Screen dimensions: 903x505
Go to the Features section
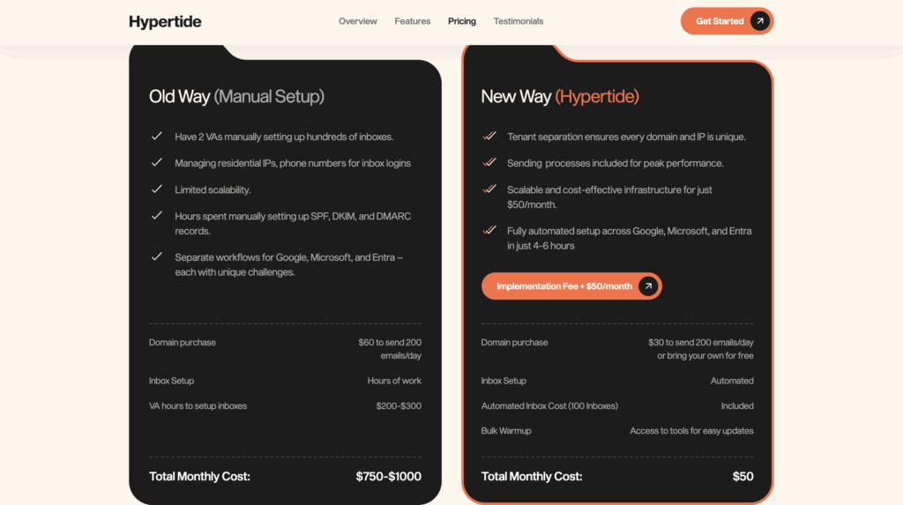point(413,21)
